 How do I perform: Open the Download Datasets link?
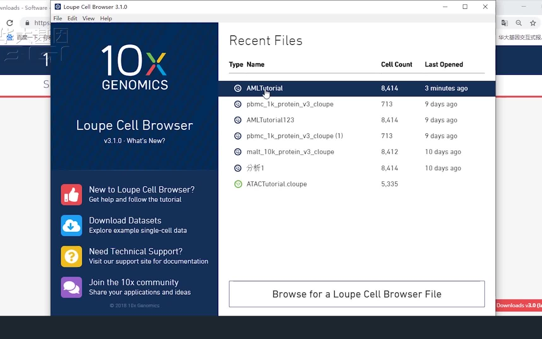(x=125, y=220)
